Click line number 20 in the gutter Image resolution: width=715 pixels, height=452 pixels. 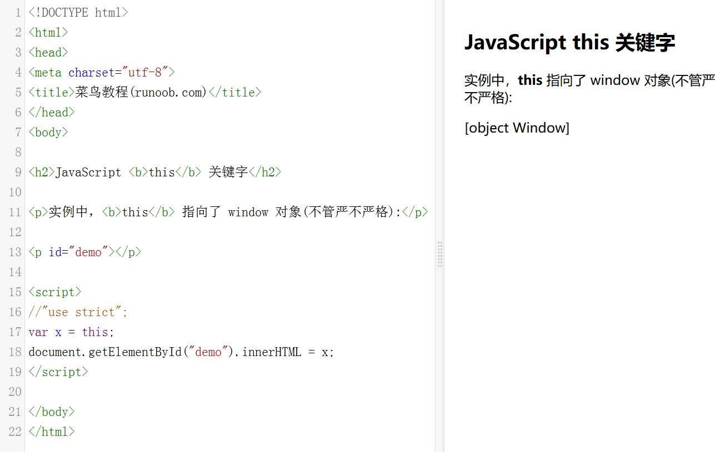tap(15, 392)
